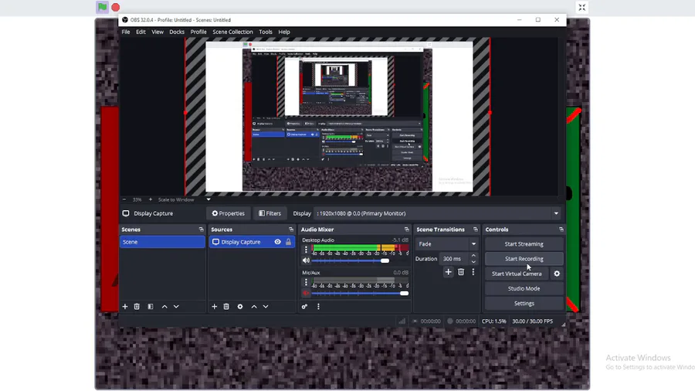Open Settings from Controls dock
This screenshot has width=695, height=391.
point(524,303)
